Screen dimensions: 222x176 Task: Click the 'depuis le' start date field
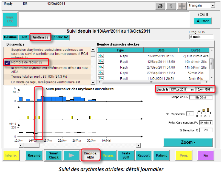point(179,89)
